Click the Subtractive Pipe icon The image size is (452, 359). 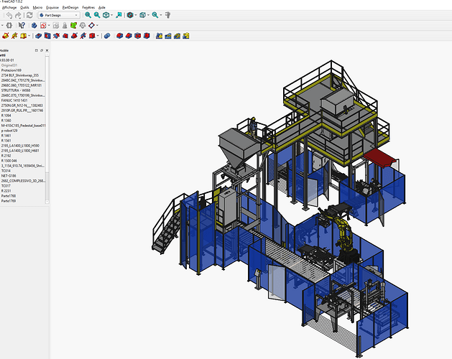pyautogui.click(x=74, y=36)
